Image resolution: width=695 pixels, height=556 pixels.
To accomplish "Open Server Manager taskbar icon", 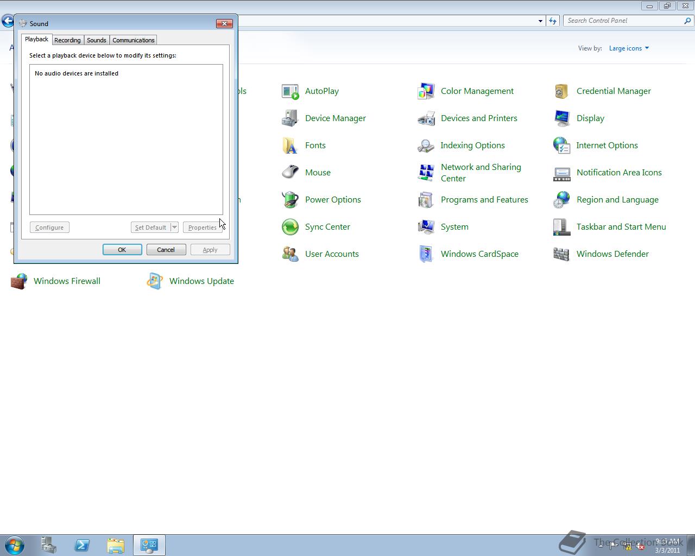I will tap(48, 545).
